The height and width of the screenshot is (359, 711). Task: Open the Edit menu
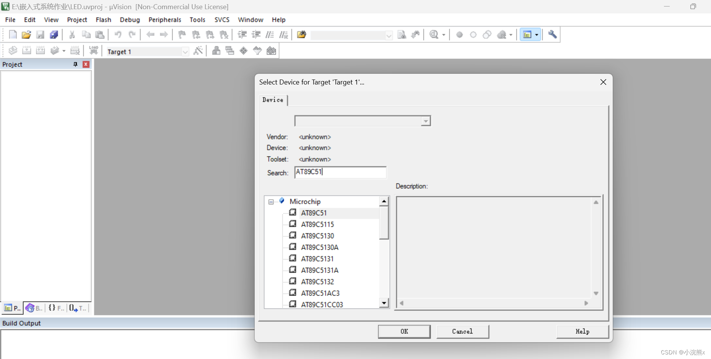(x=30, y=19)
